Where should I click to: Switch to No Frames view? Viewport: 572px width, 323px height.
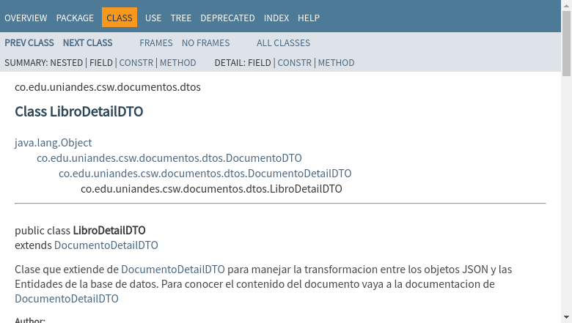click(x=205, y=43)
